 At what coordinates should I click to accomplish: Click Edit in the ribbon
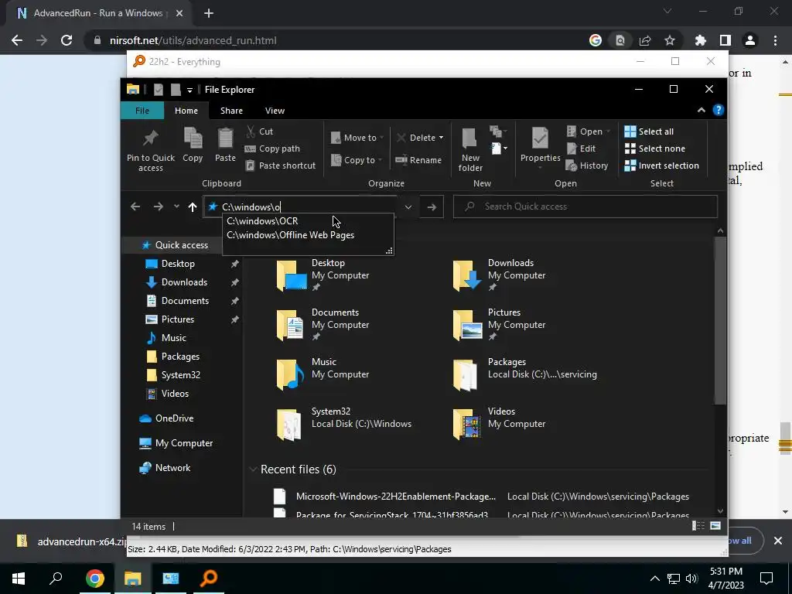click(582, 148)
